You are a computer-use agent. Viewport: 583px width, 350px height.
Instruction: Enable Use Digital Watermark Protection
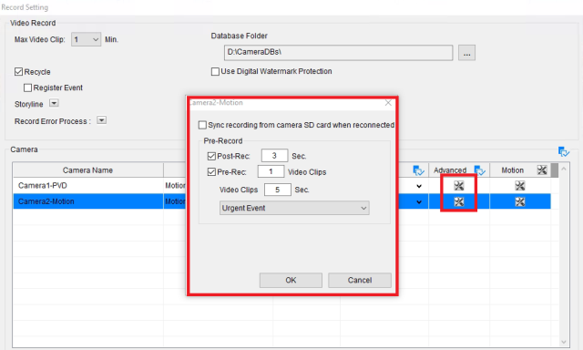click(x=215, y=71)
